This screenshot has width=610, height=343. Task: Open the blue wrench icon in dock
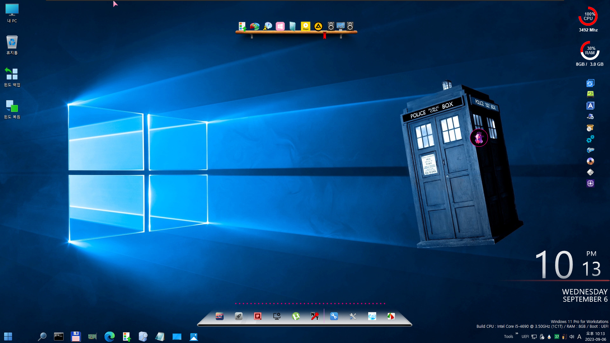(334, 316)
